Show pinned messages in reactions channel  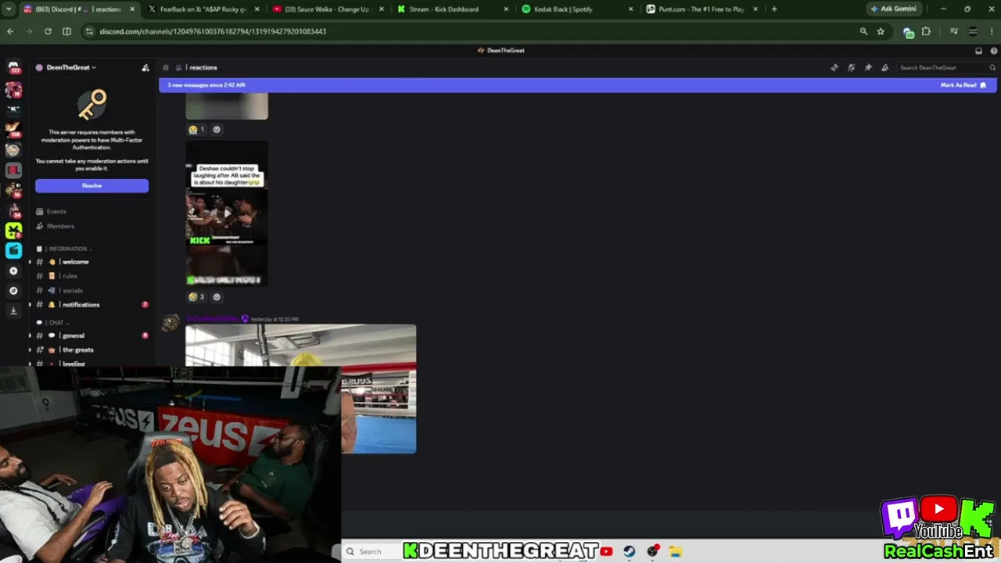pyautogui.click(x=868, y=67)
